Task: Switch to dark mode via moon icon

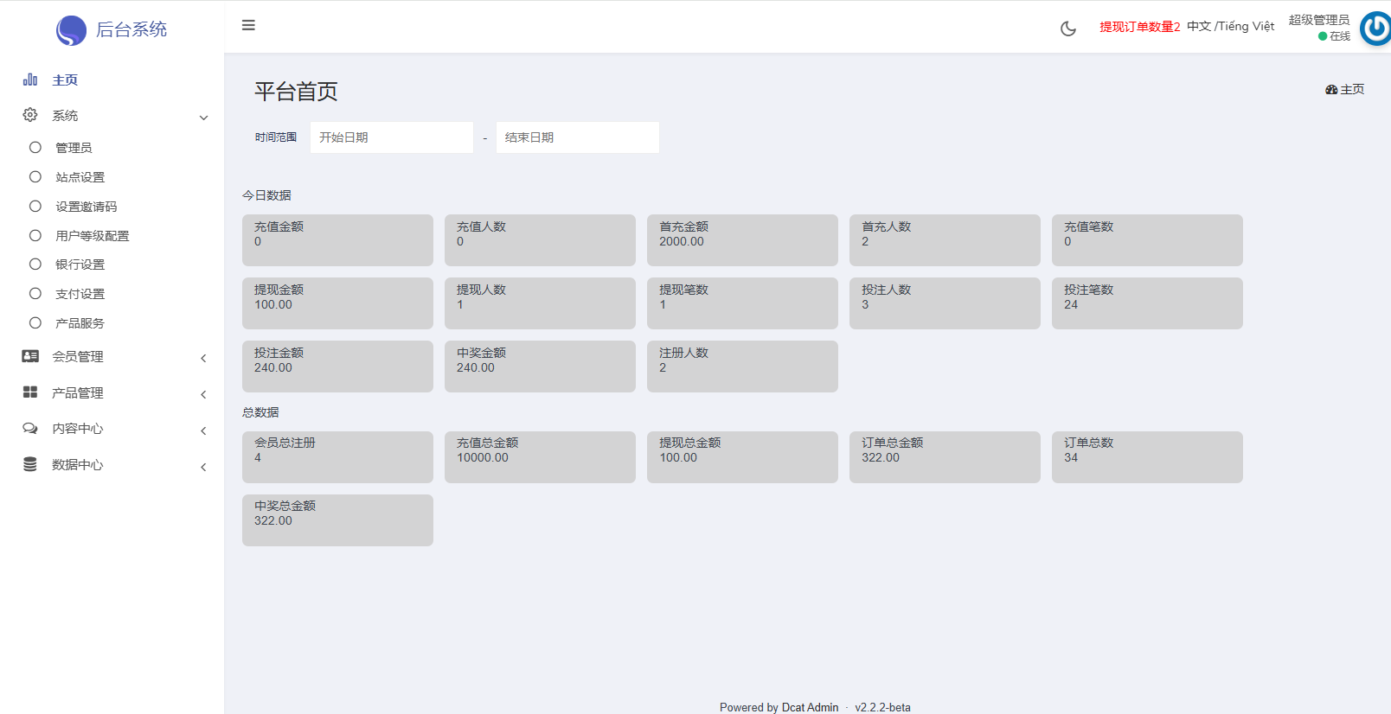Action: click(1068, 29)
